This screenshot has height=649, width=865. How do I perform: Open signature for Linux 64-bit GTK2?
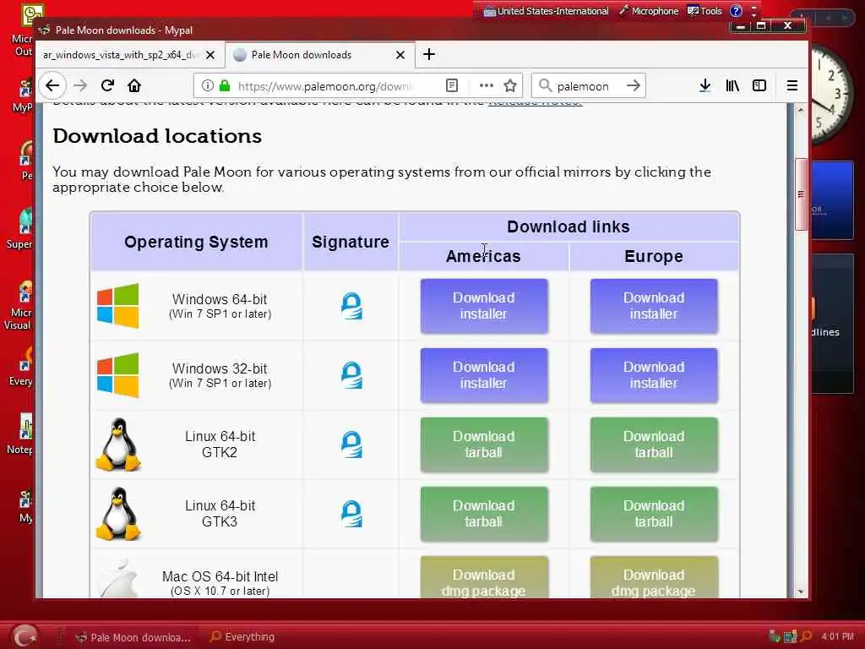pyautogui.click(x=351, y=444)
